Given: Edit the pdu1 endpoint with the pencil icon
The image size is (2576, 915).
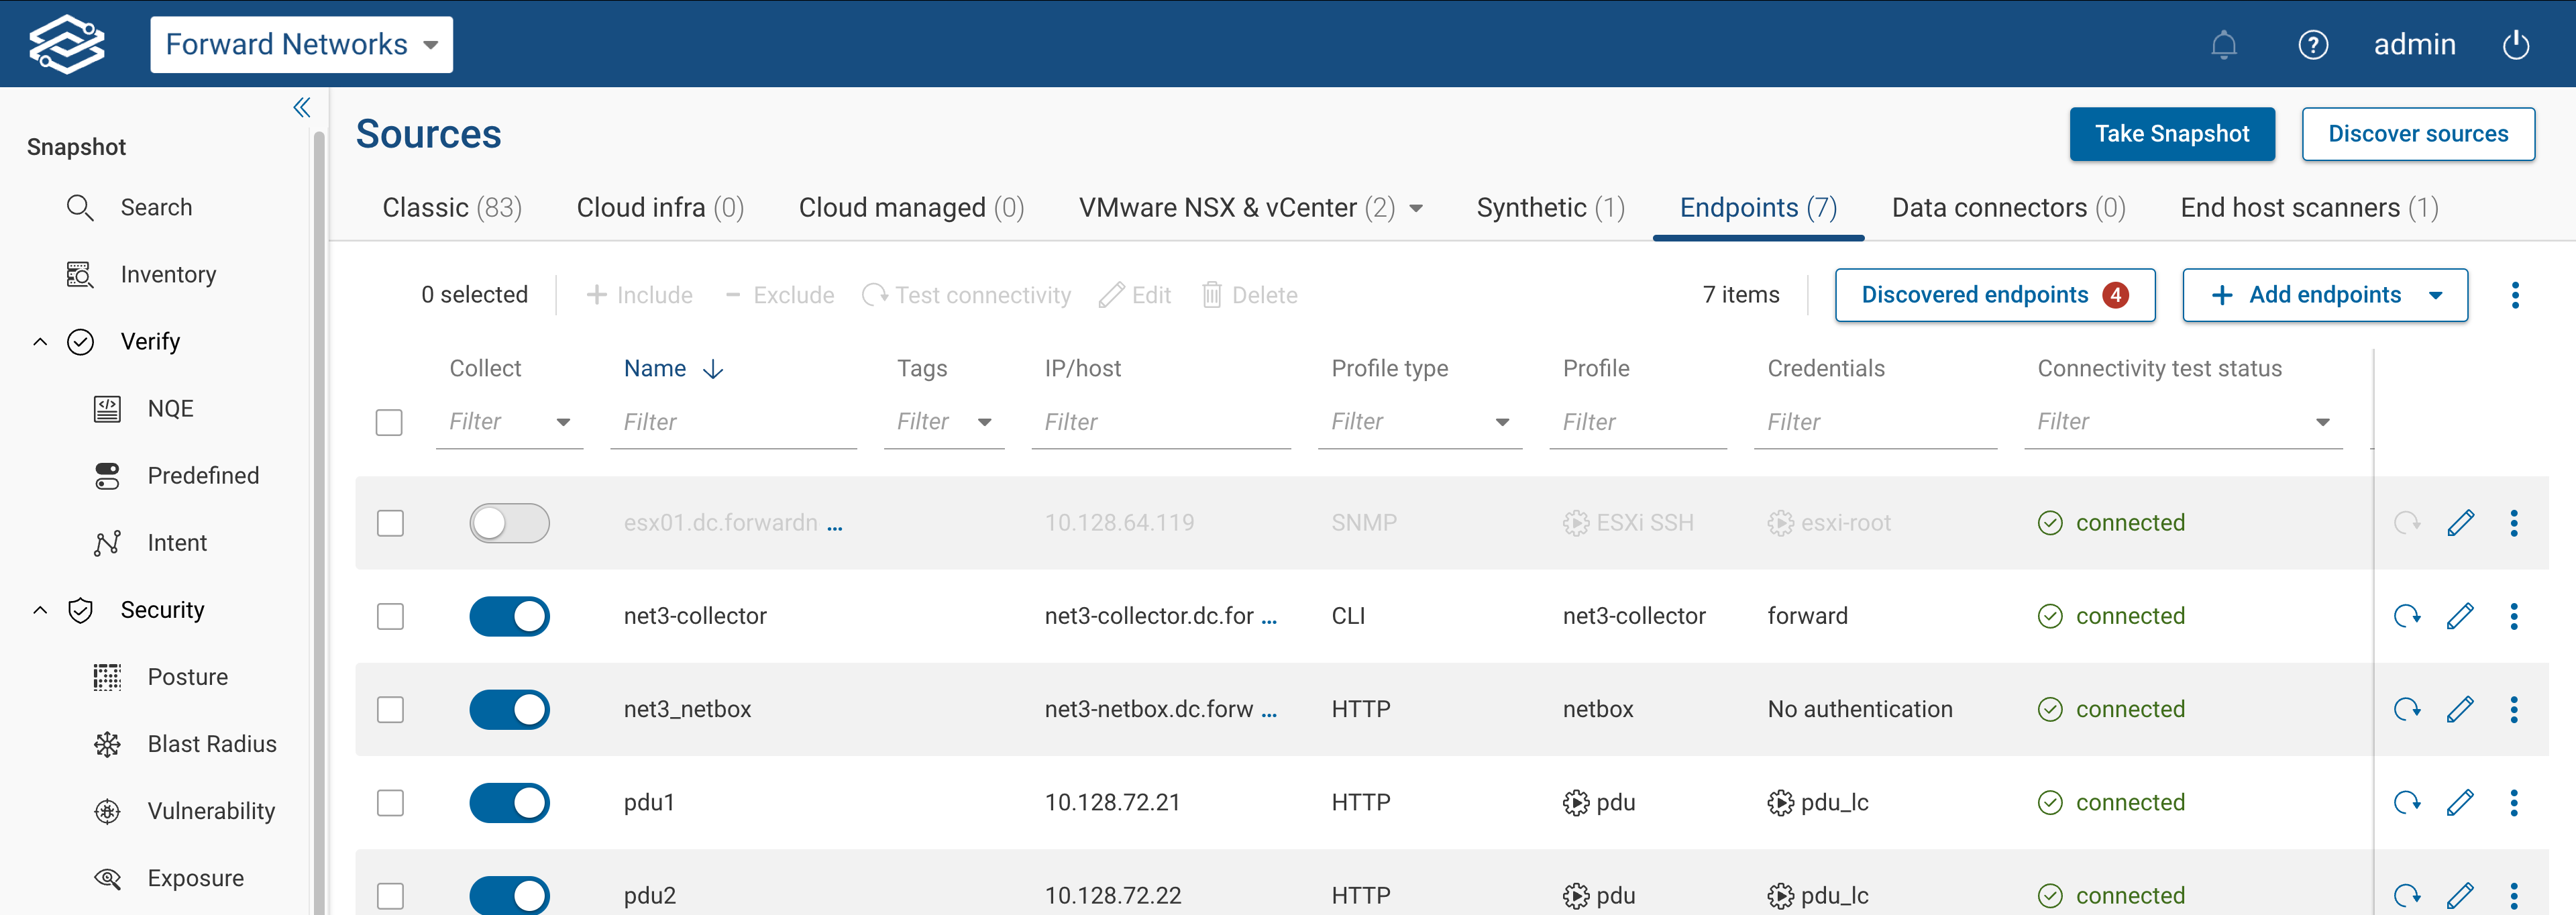Looking at the screenshot, I should (2461, 802).
